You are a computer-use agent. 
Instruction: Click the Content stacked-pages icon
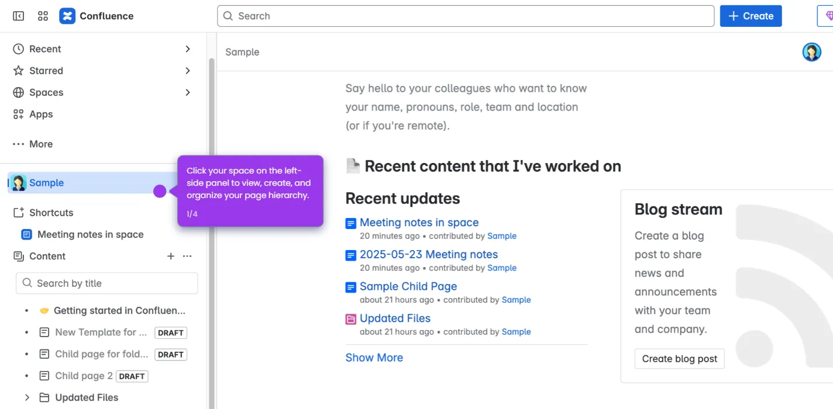19,256
